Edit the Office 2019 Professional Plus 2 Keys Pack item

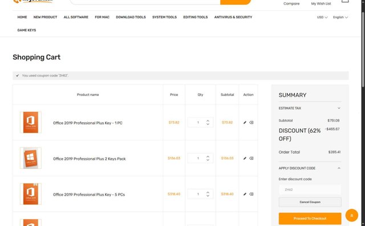(245, 159)
